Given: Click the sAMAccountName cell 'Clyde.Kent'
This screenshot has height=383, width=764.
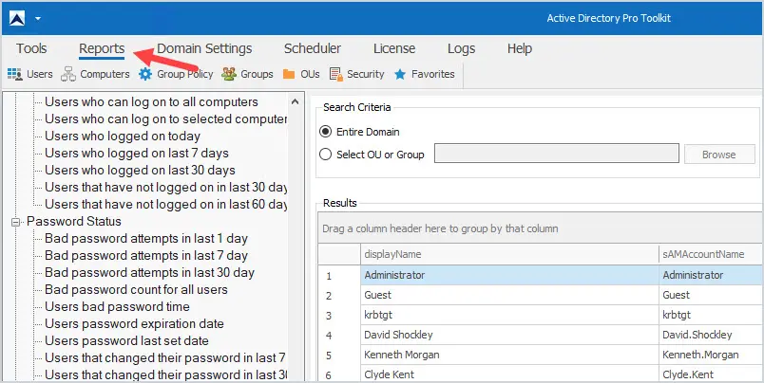Looking at the screenshot, I should (x=711, y=374).
